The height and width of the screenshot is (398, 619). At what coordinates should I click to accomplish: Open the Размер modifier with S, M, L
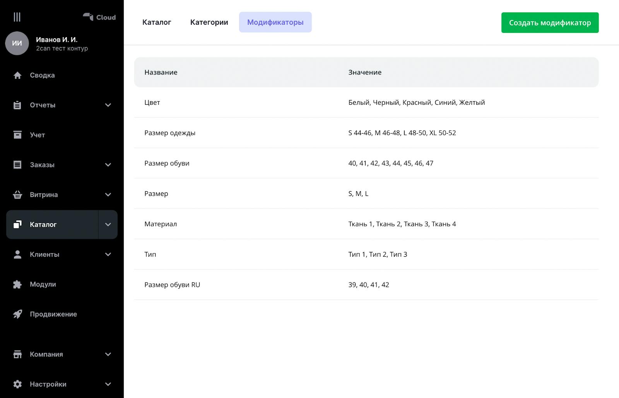(x=366, y=194)
